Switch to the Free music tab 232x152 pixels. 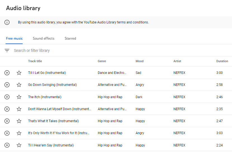coord(14,38)
